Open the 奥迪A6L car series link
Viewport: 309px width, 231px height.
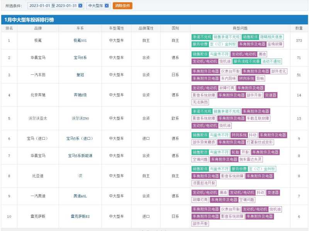pos(80,196)
